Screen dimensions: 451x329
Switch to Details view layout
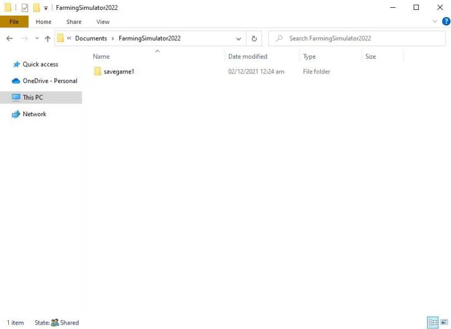pos(433,322)
